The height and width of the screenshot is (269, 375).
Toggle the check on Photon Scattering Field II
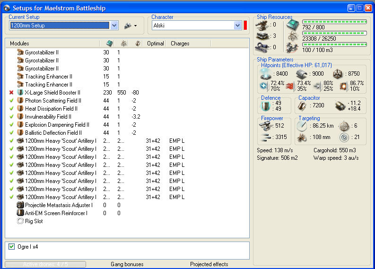click(x=11, y=100)
